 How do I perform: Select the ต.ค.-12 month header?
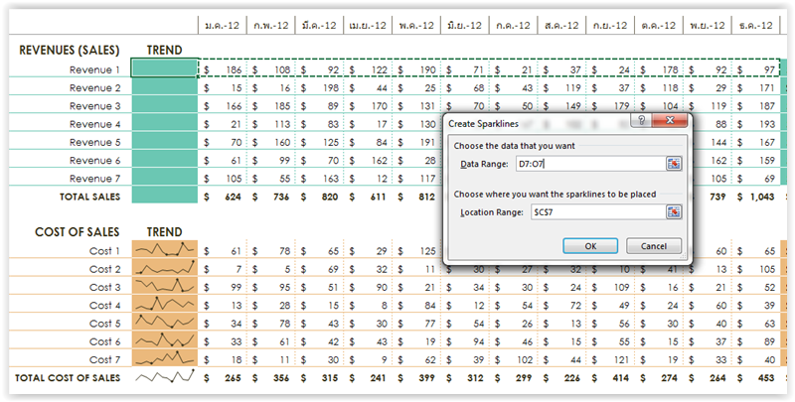click(x=659, y=26)
